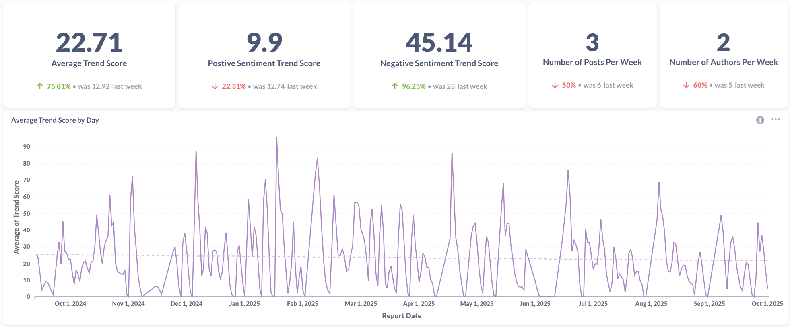This screenshot has height=327, width=790.
Task: Click the red down arrow beside 22.31%
Action: pos(215,86)
